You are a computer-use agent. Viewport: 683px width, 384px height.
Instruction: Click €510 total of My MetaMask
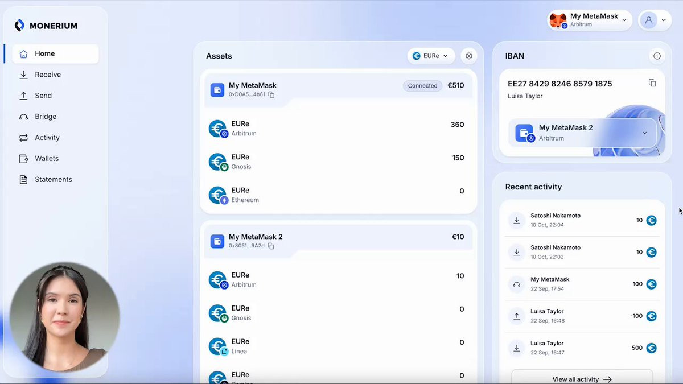click(456, 86)
